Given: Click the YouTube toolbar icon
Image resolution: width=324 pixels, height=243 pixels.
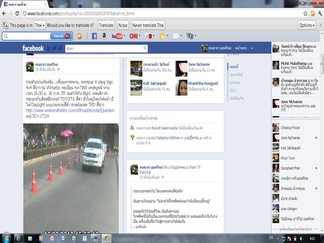Looking at the screenshot, I should pyautogui.click(x=117, y=36).
